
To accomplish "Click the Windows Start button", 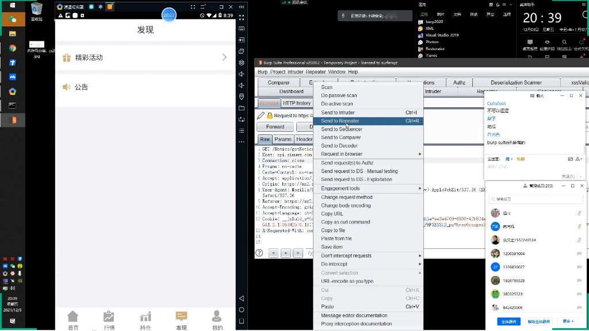I will [x=13, y=5].
